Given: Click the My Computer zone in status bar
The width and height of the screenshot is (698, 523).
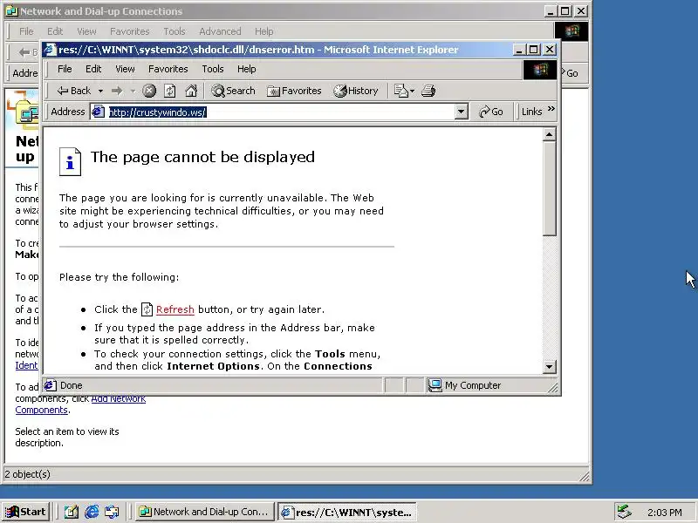Looking at the screenshot, I should [x=465, y=385].
